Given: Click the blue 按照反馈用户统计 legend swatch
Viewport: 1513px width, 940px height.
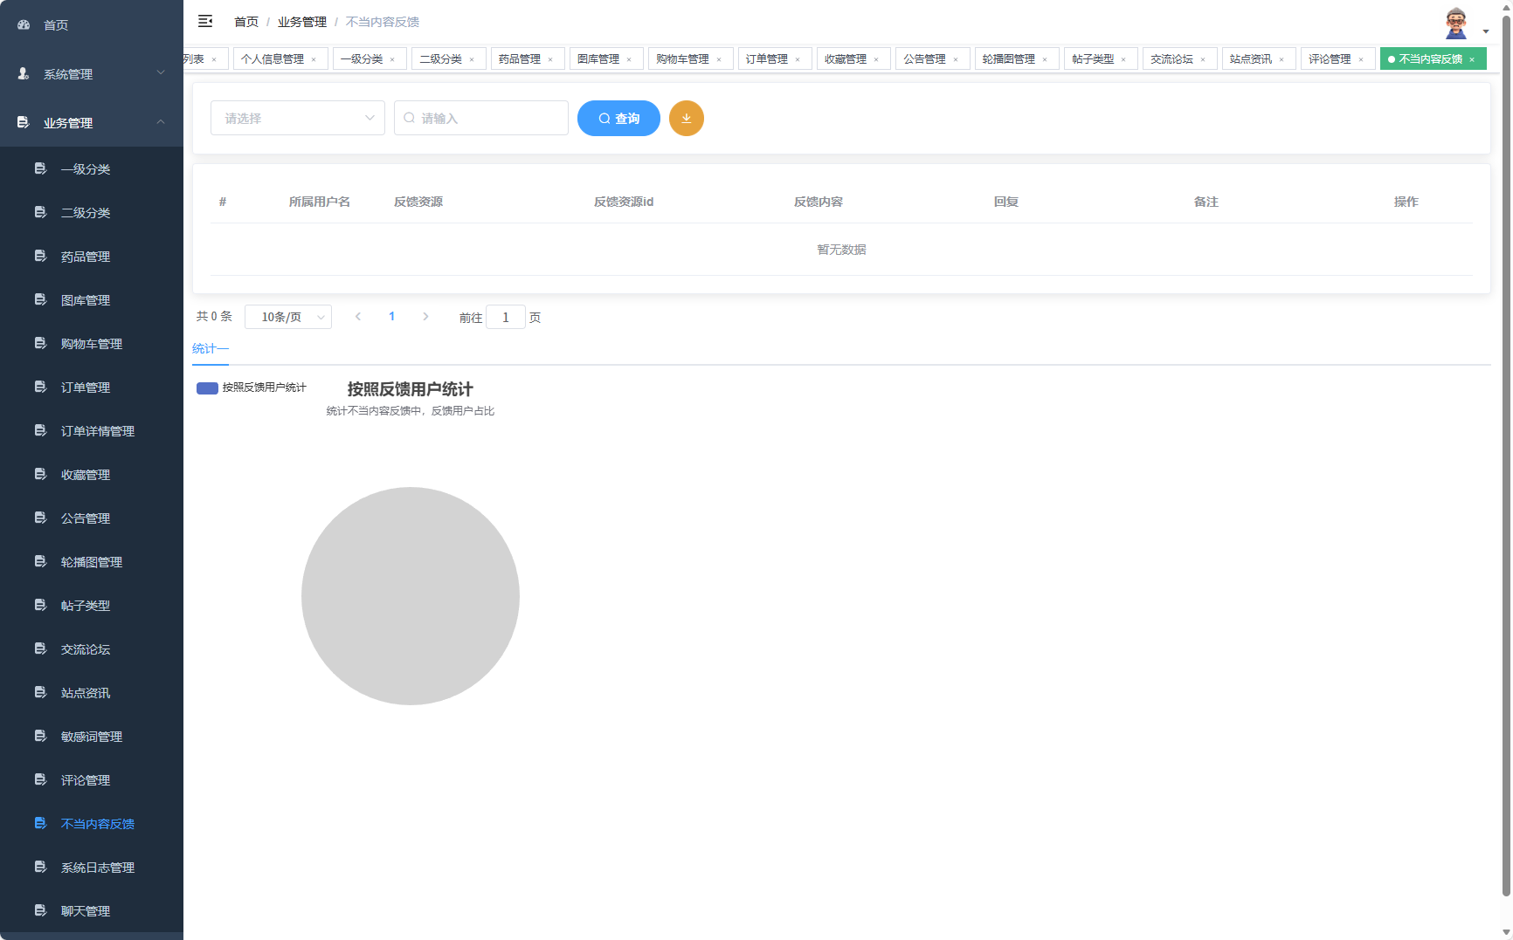Looking at the screenshot, I should pos(207,388).
